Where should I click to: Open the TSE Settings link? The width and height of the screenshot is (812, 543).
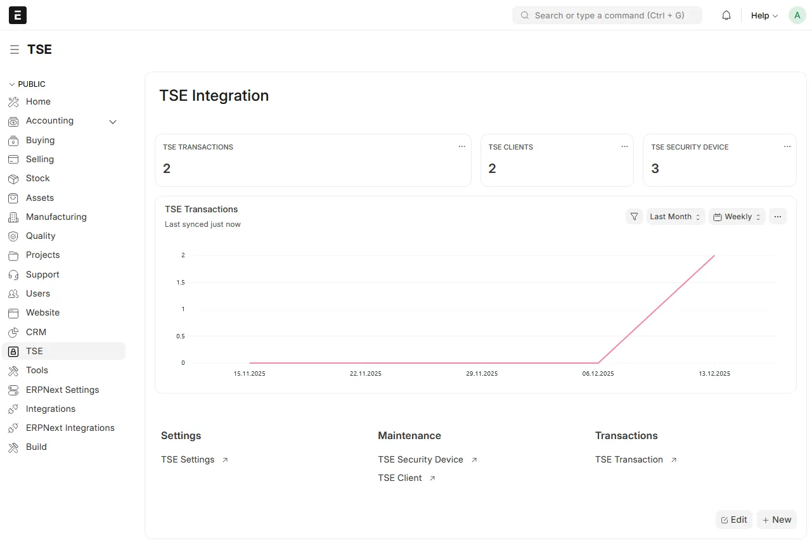[x=188, y=459]
